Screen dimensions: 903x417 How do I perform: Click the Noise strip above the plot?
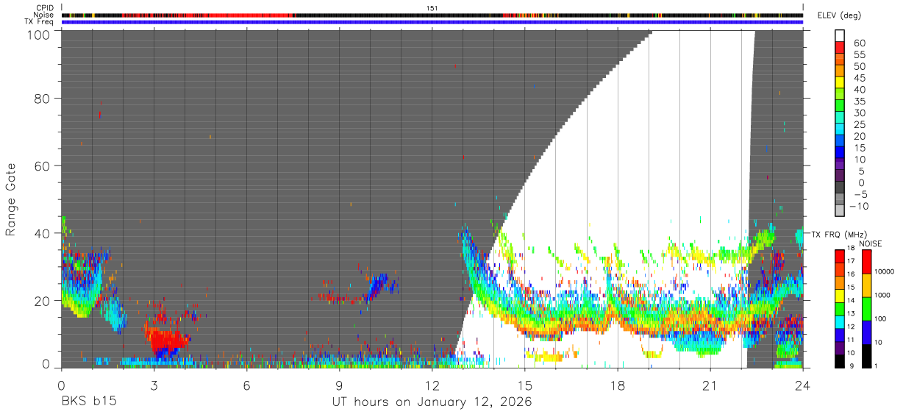432,15
